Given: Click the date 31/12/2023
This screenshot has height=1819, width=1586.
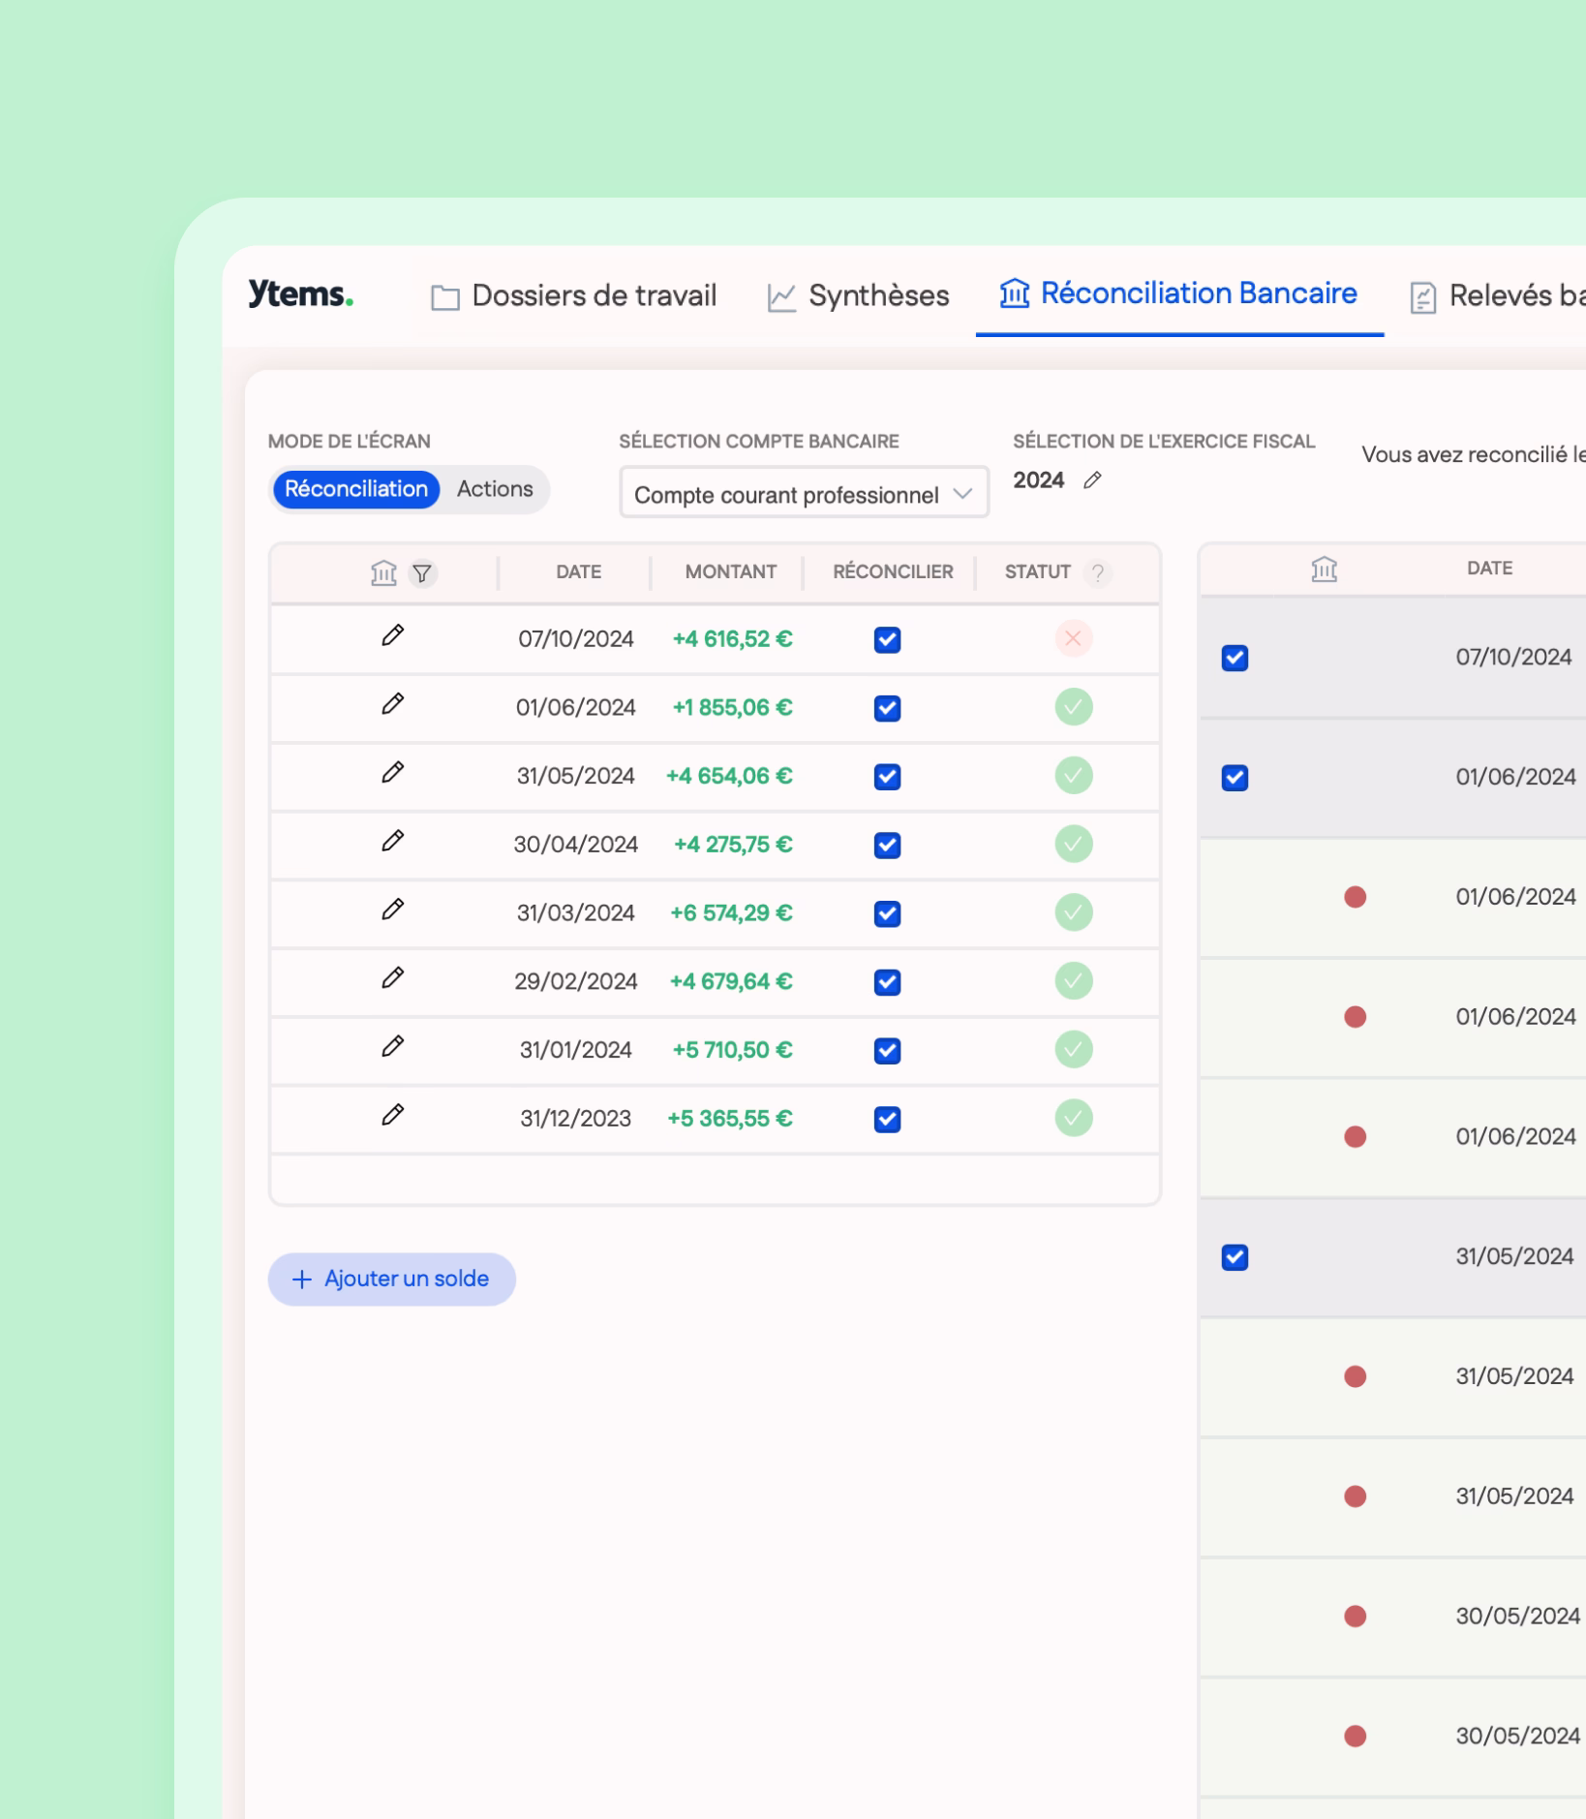Looking at the screenshot, I should click(575, 1119).
